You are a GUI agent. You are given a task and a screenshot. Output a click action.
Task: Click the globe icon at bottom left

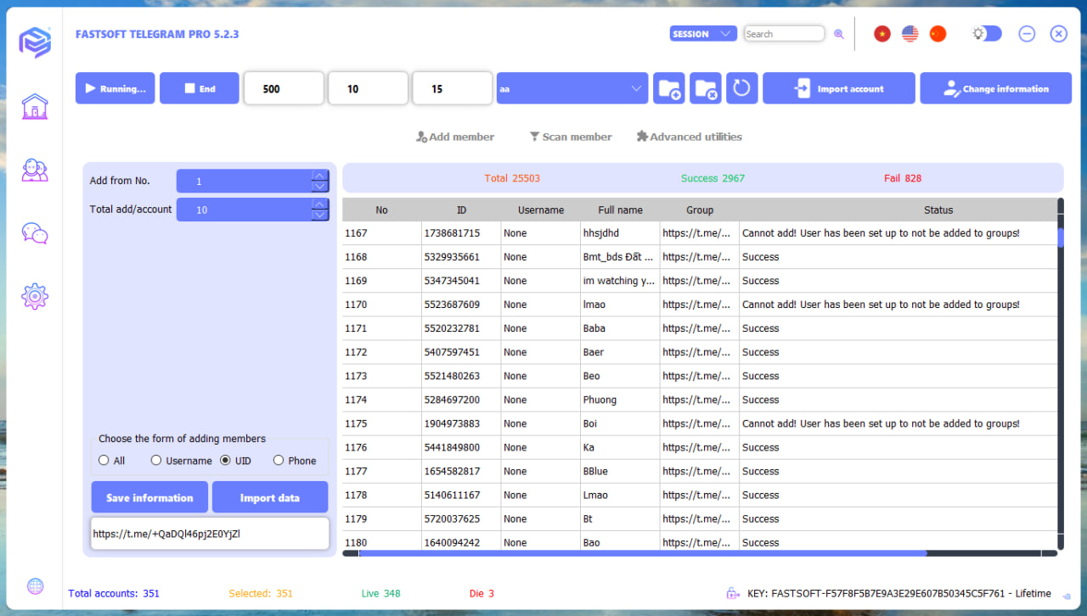coord(35,585)
